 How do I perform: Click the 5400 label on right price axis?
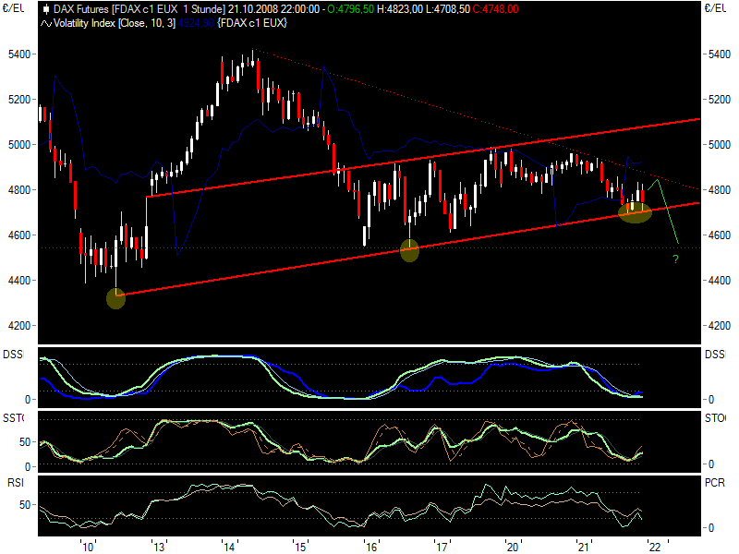tap(720, 54)
